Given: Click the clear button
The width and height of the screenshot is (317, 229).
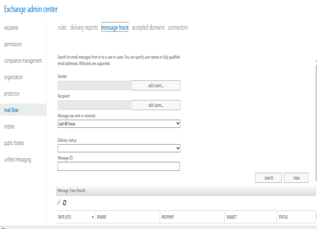Looking at the screenshot, I should pos(296,178).
